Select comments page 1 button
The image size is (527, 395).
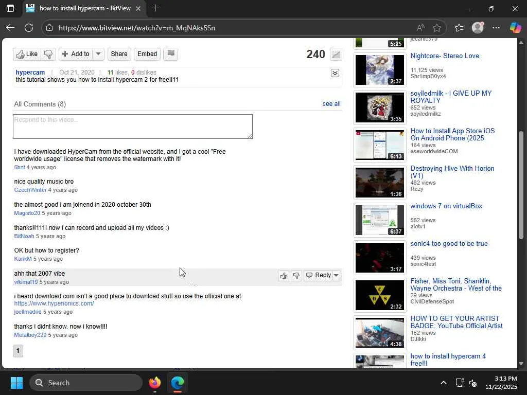coord(18,351)
